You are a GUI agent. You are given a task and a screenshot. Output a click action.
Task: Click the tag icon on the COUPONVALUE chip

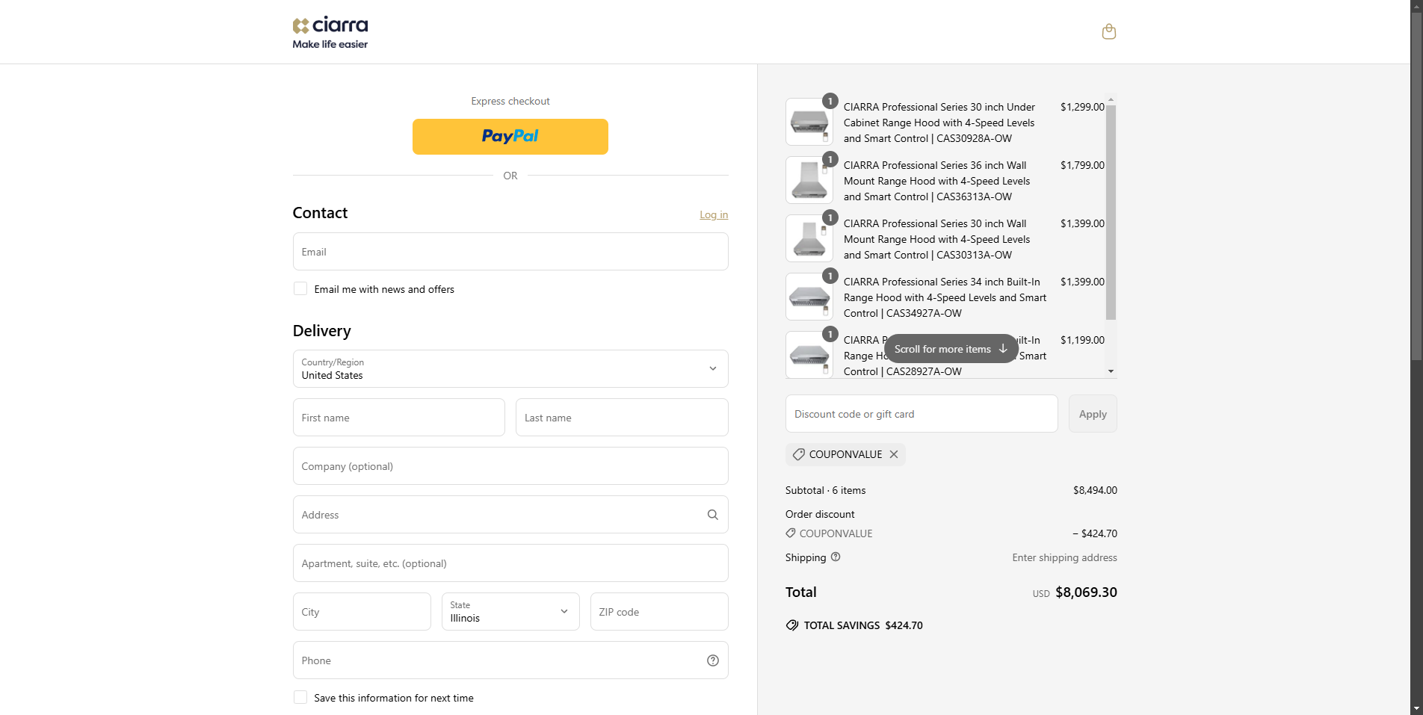click(799, 454)
